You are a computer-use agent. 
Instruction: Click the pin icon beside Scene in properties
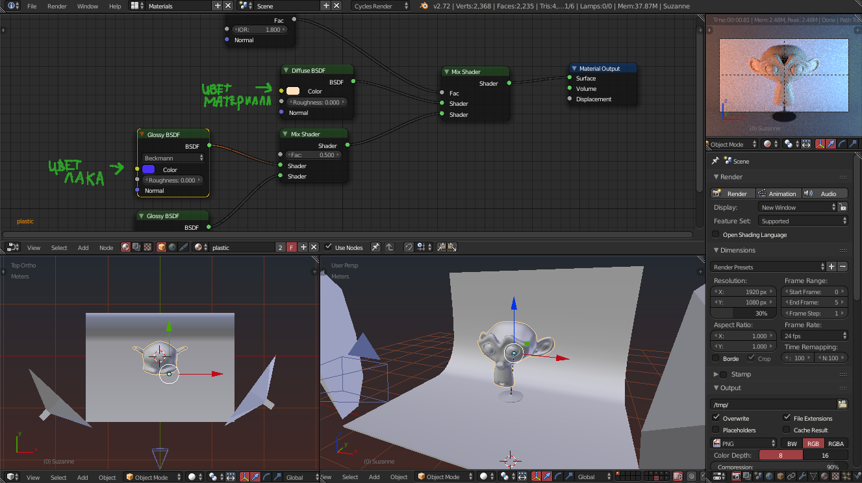715,161
